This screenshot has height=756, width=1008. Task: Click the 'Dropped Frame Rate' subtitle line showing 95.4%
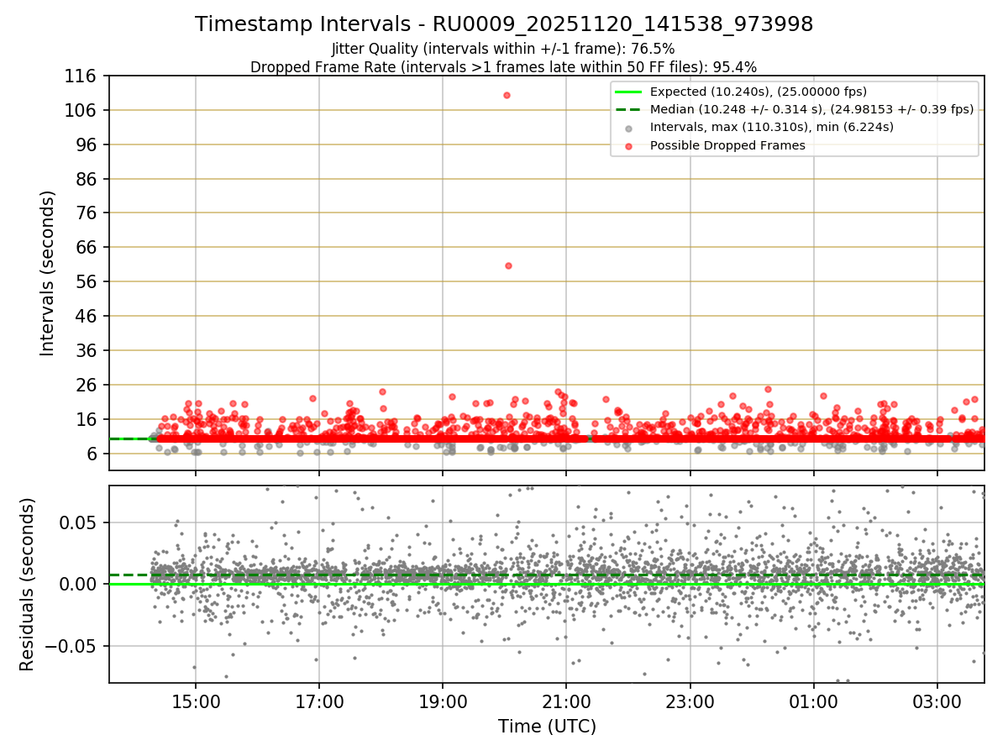tap(504, 66)
